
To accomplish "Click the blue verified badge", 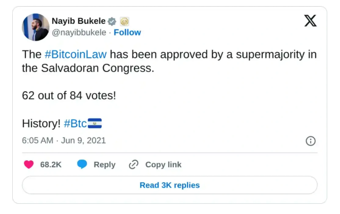I will pos(112,21).
